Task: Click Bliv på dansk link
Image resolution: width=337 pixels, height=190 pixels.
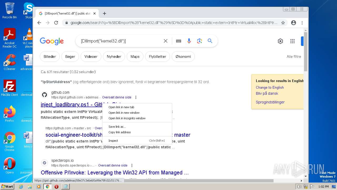Action: [x=267, y=93]
